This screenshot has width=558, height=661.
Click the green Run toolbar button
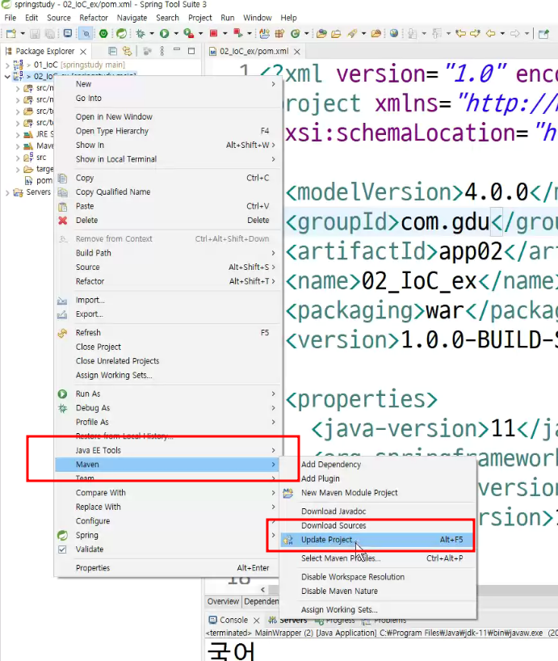164,34
